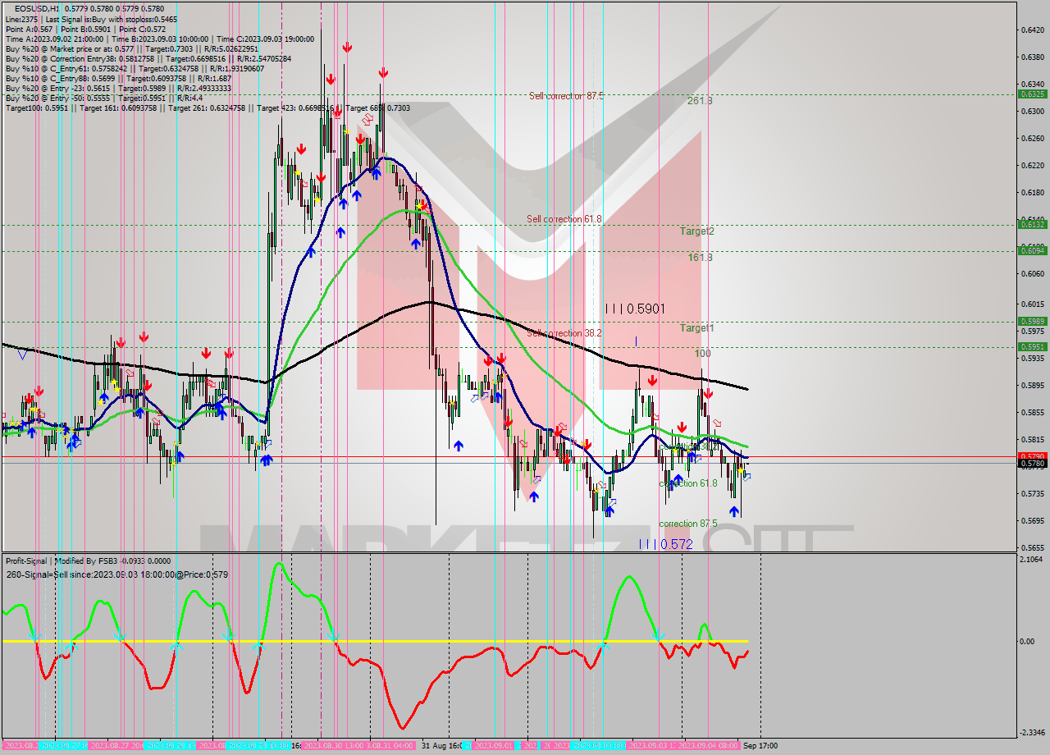The image size is (1050, 755).
Task: Click the green 0.6094 price tag
Action: coord(1031,250)
